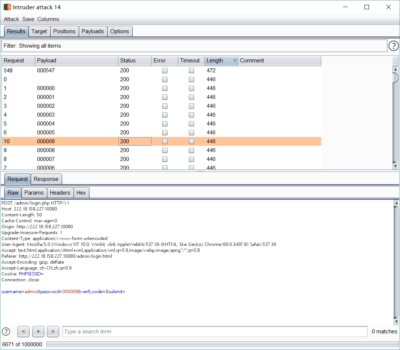Sort by the Status column header
400x350 pixels.
(x=135, y=61)
